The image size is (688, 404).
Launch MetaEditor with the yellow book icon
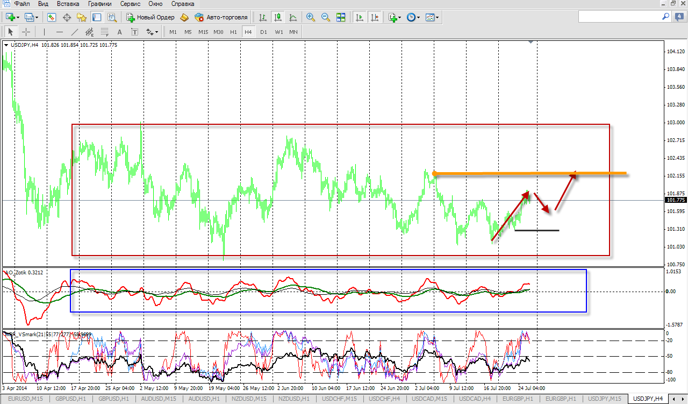184,17
